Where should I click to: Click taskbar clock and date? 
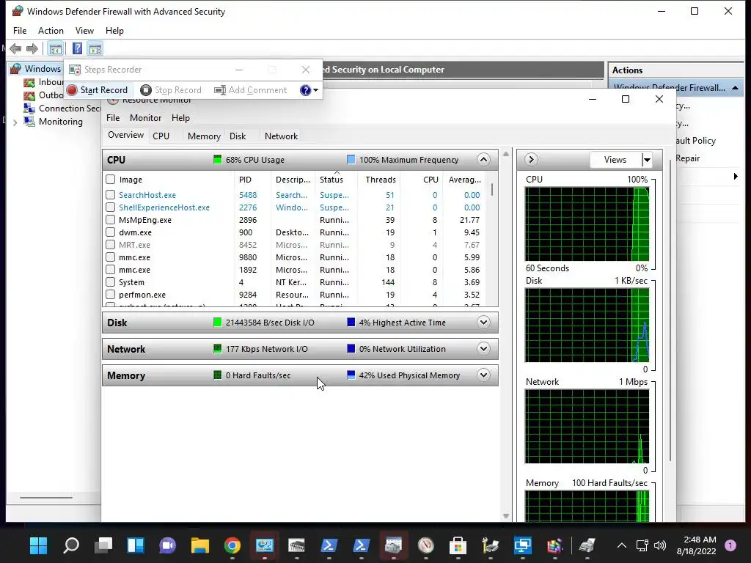coord(697,545)
